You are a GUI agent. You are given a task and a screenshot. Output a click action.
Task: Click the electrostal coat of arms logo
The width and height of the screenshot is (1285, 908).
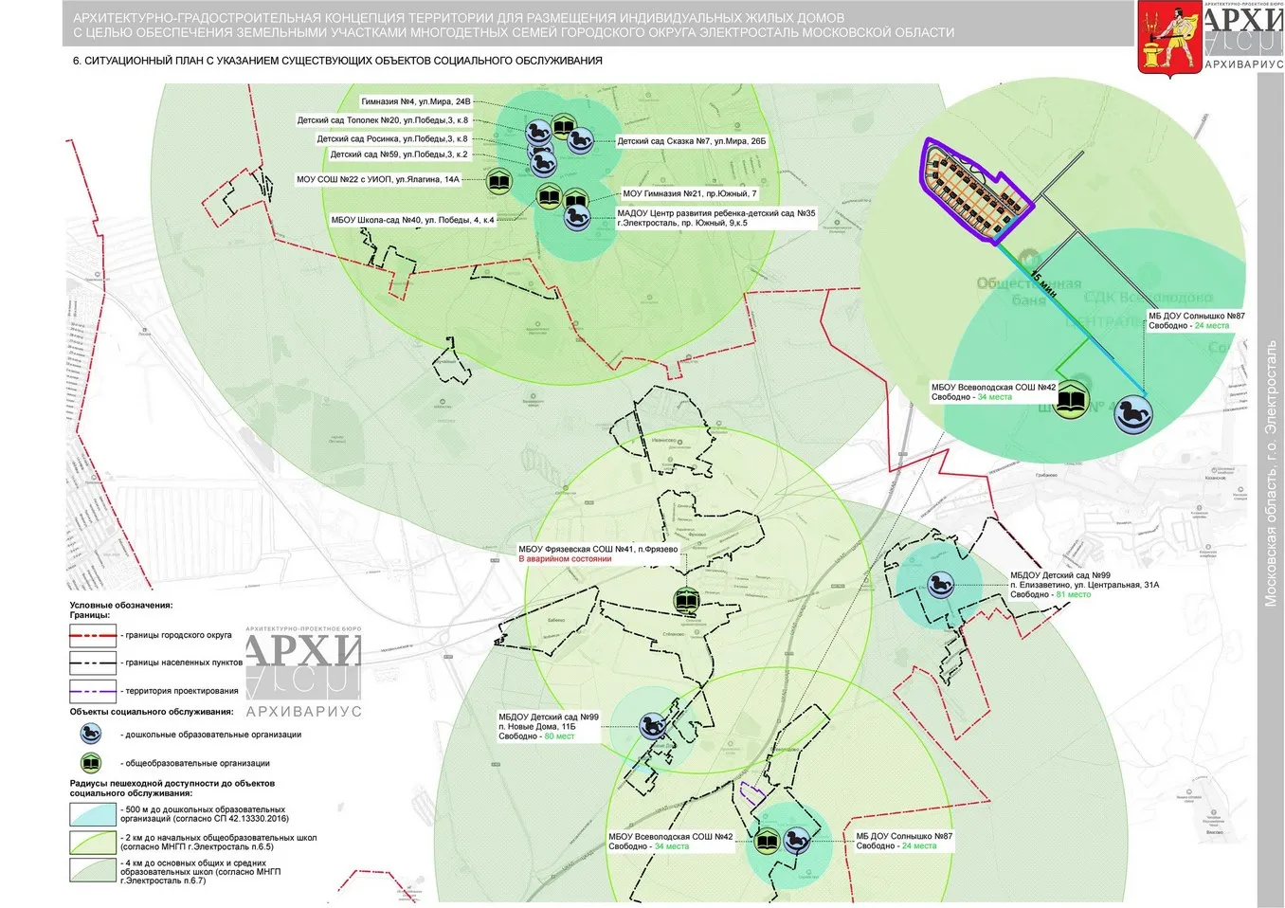(x=1168, y=38)
